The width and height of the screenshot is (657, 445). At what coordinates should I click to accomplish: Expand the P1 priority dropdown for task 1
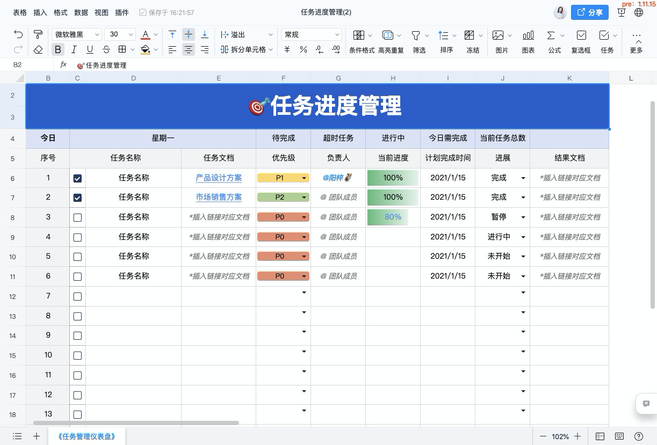[x=304, y=177]
